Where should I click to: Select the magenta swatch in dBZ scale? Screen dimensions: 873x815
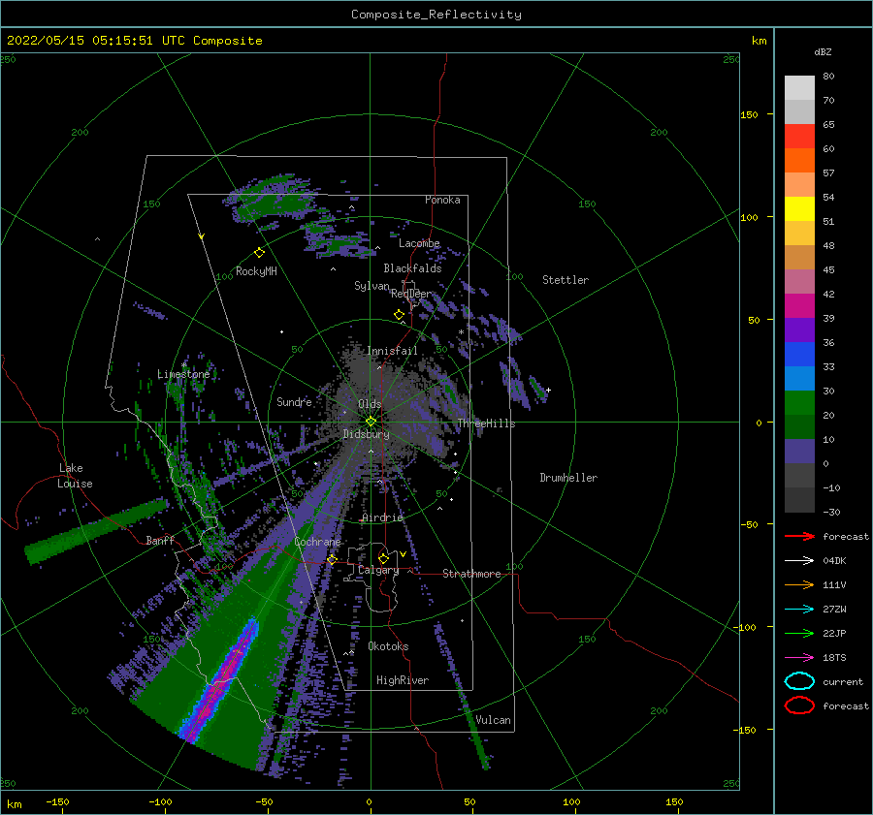[x=799, y=305]
